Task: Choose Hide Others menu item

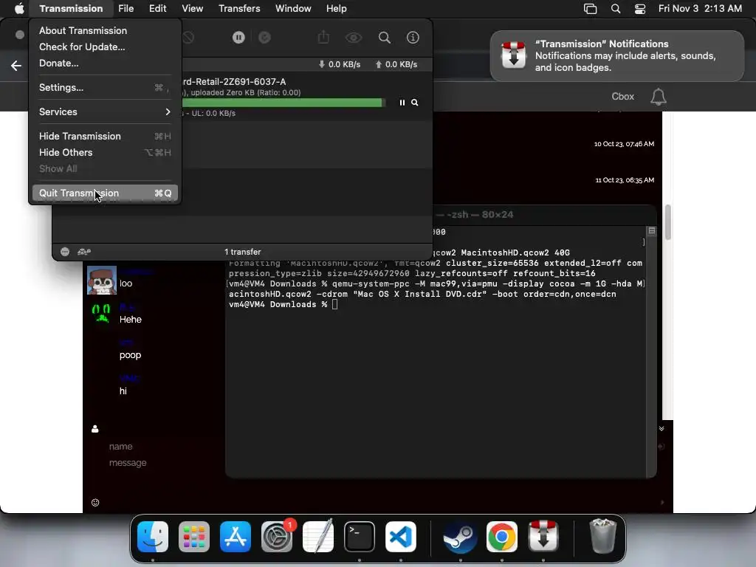Action: 105,152
